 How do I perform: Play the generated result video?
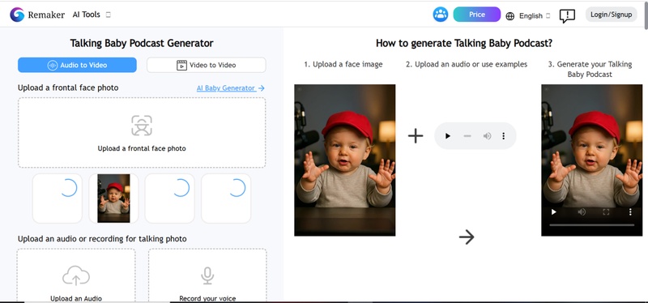[554, 212]
